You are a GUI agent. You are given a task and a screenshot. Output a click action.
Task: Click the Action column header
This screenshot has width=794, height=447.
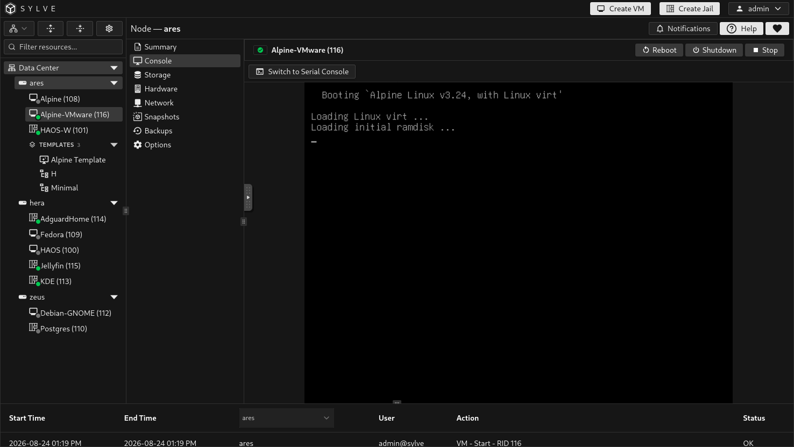click(x=467, y=418)
